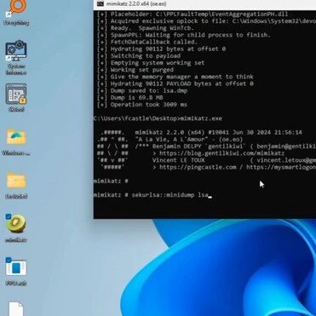Click 'Acquired exclusive oplock to file' line
The width and height of the screenshot is (316, 316).
tap(206, 21)
